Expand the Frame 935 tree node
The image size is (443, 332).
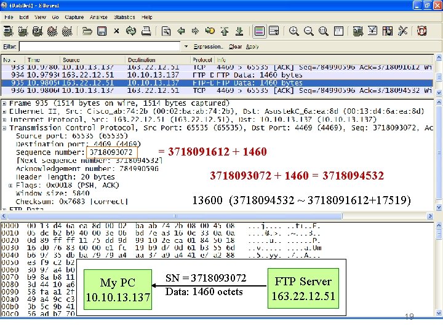tap(4, 104)
